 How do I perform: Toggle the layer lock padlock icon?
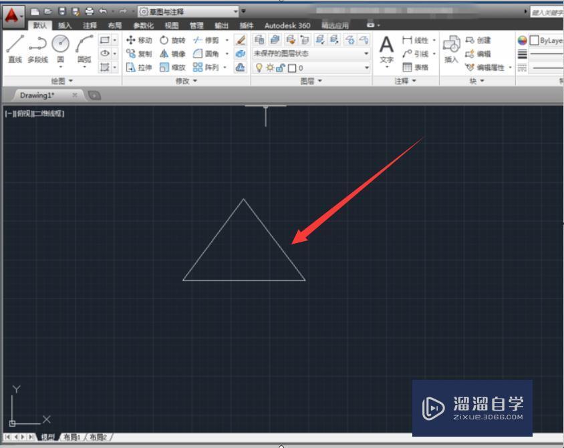278,67
